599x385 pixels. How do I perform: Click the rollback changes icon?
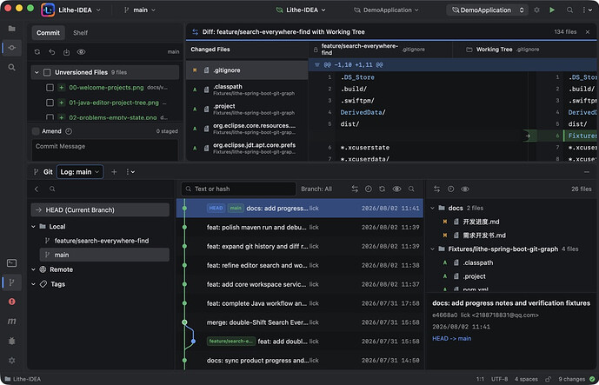[51, 52]
